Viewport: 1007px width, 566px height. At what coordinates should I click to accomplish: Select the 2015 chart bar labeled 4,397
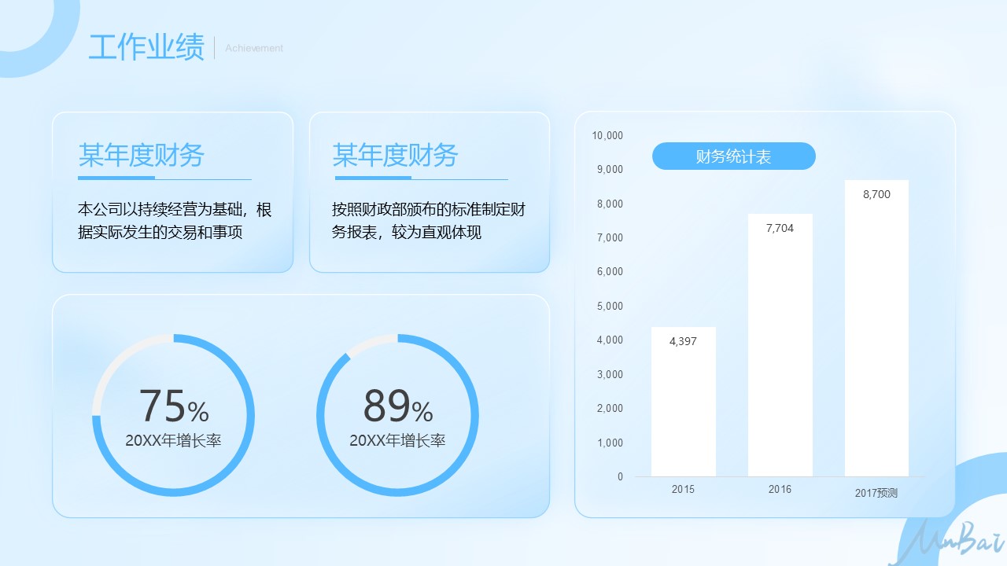pos(683,402)
